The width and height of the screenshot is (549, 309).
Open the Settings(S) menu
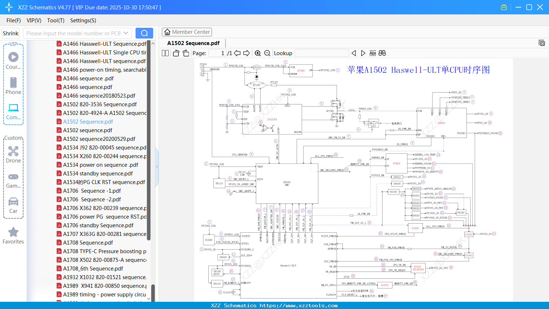(83, 21)
